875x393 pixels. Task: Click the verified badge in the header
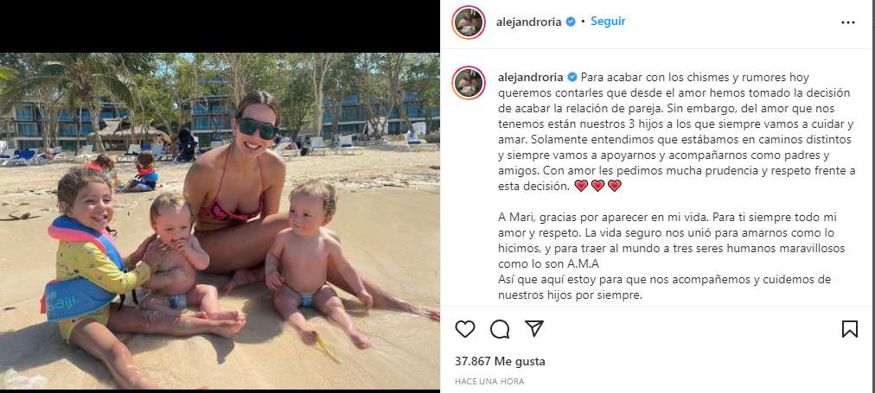[x=571, y=22]
